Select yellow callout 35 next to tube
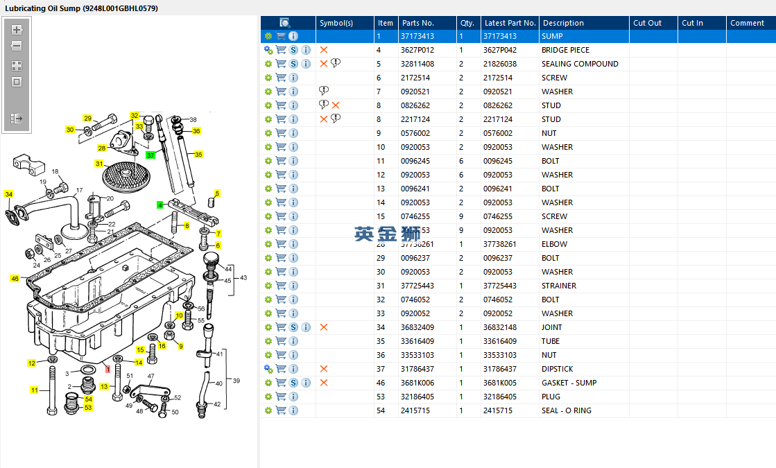 198,155
